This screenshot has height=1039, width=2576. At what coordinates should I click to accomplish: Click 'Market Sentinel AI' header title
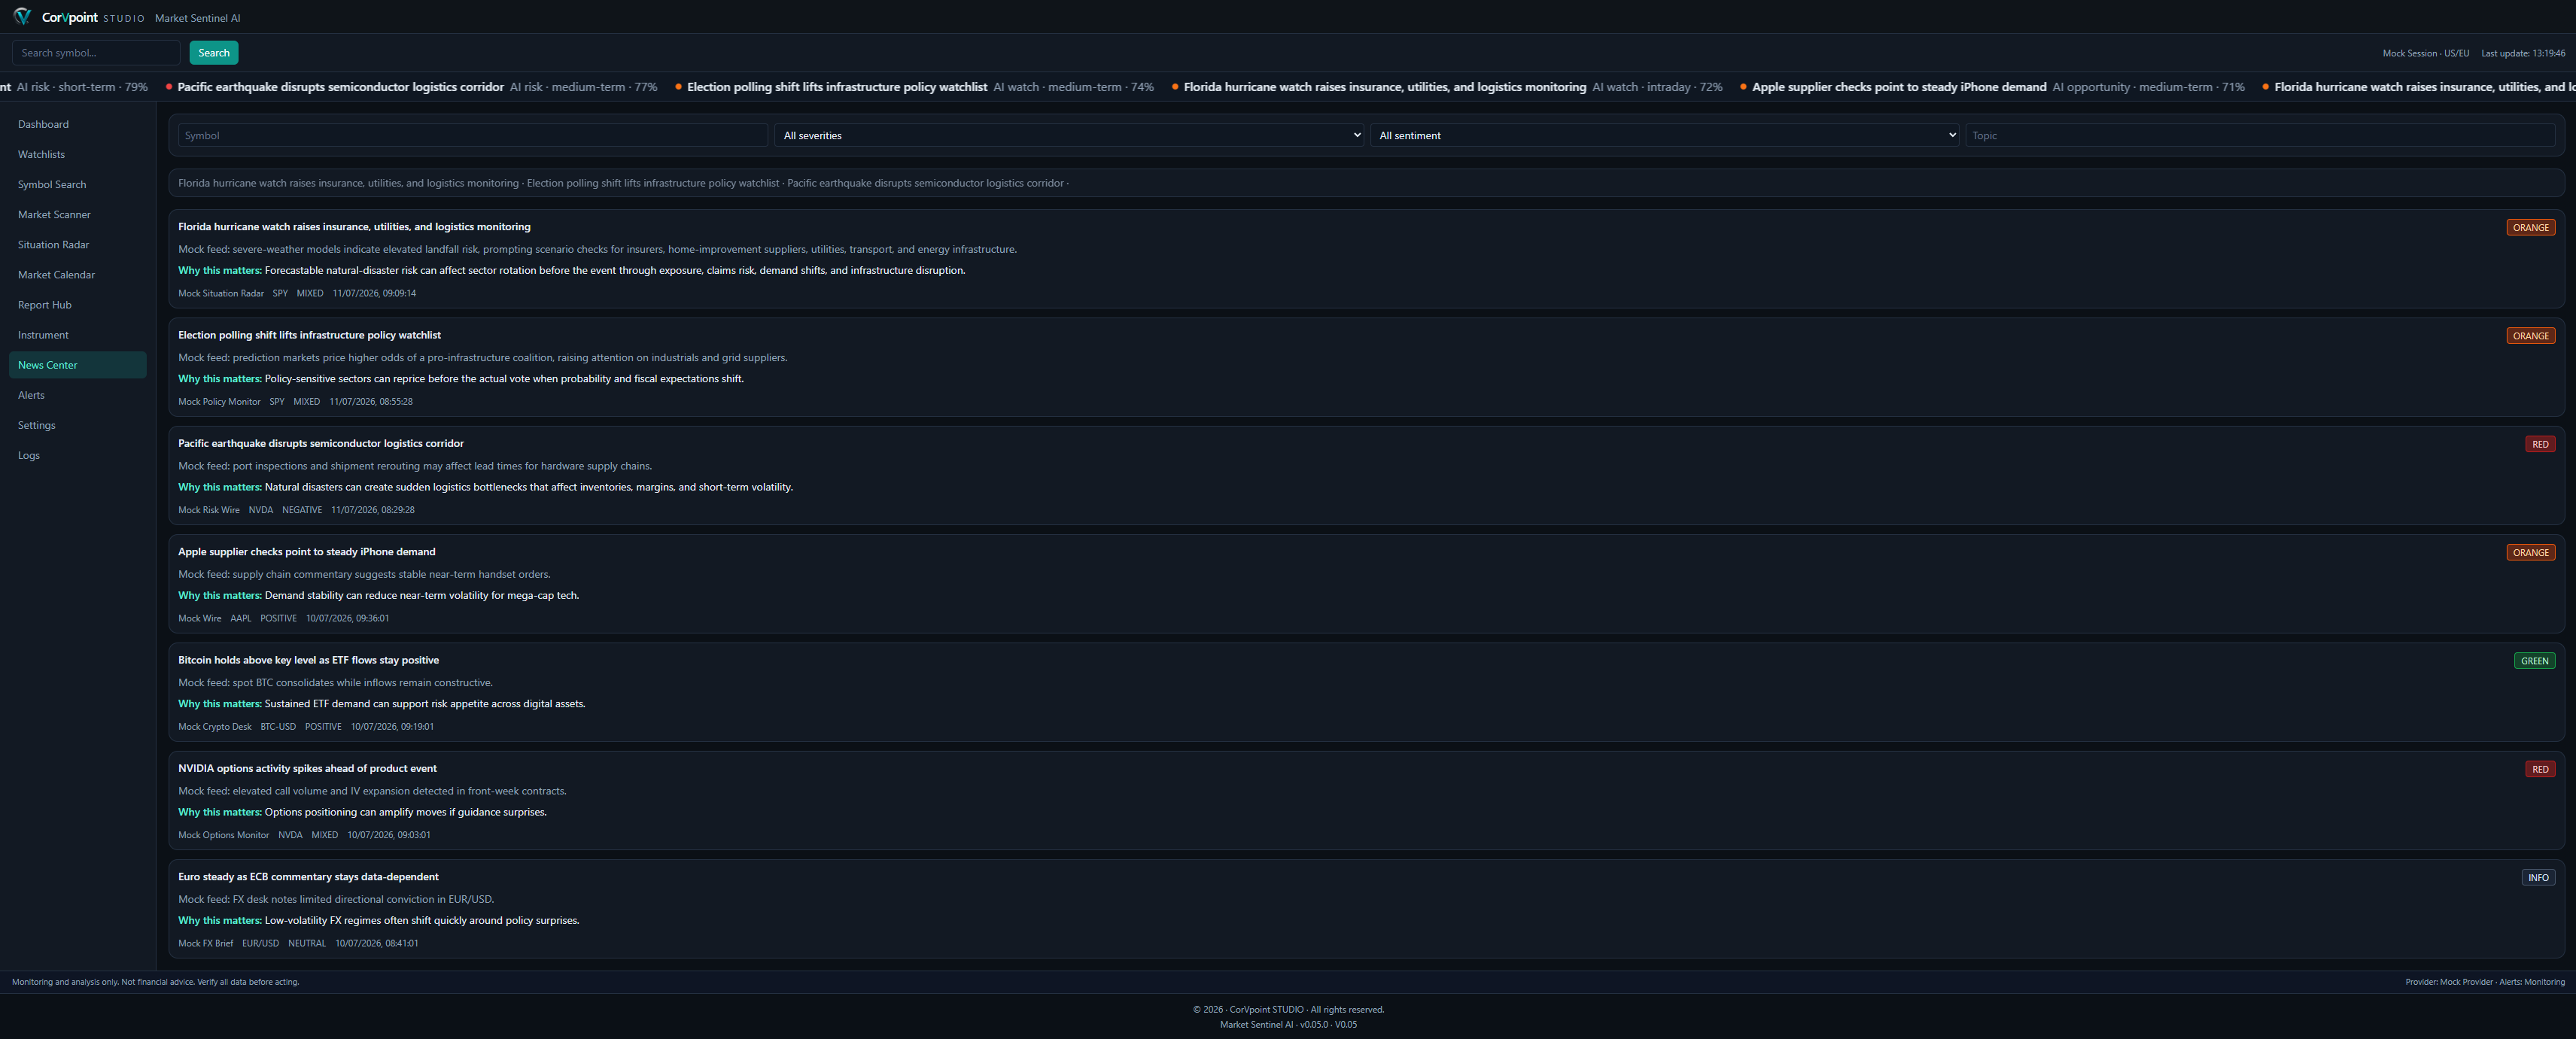point(197,18)
